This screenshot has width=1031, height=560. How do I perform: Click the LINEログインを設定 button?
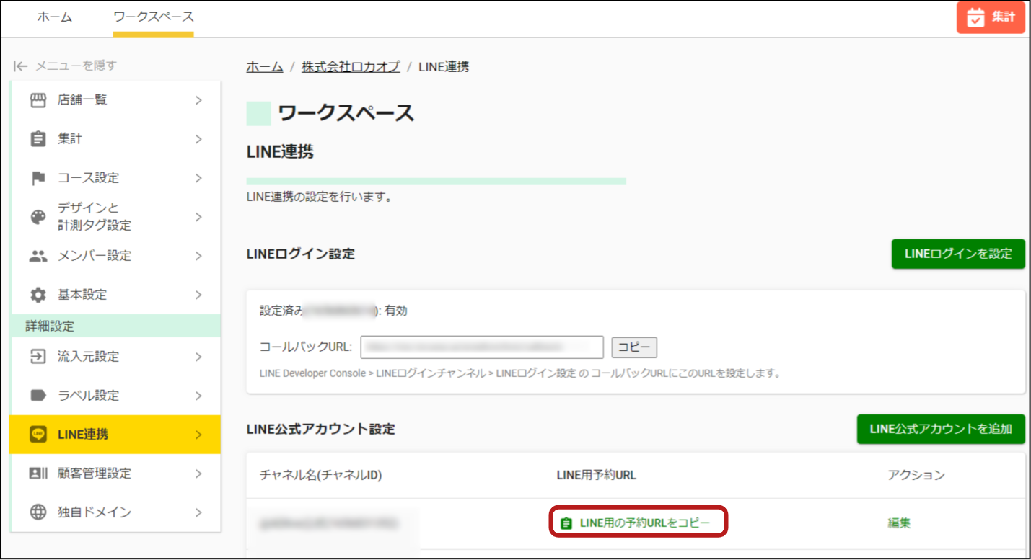[x=958, y=254]
